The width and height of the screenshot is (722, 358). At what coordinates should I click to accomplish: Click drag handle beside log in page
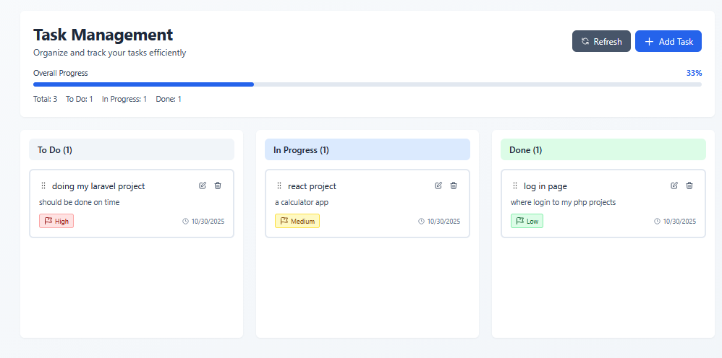pyautogui.click(x=515, y=186)
